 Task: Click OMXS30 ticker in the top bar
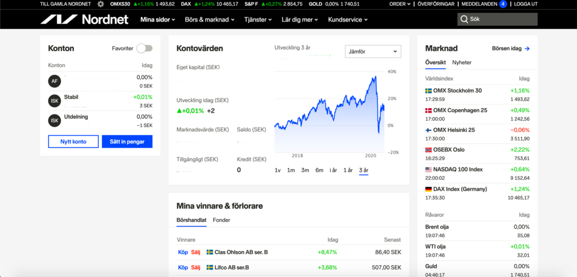point(141,4)
